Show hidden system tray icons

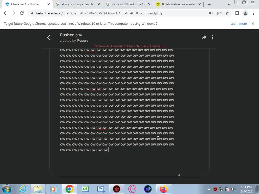coord(209,189)
